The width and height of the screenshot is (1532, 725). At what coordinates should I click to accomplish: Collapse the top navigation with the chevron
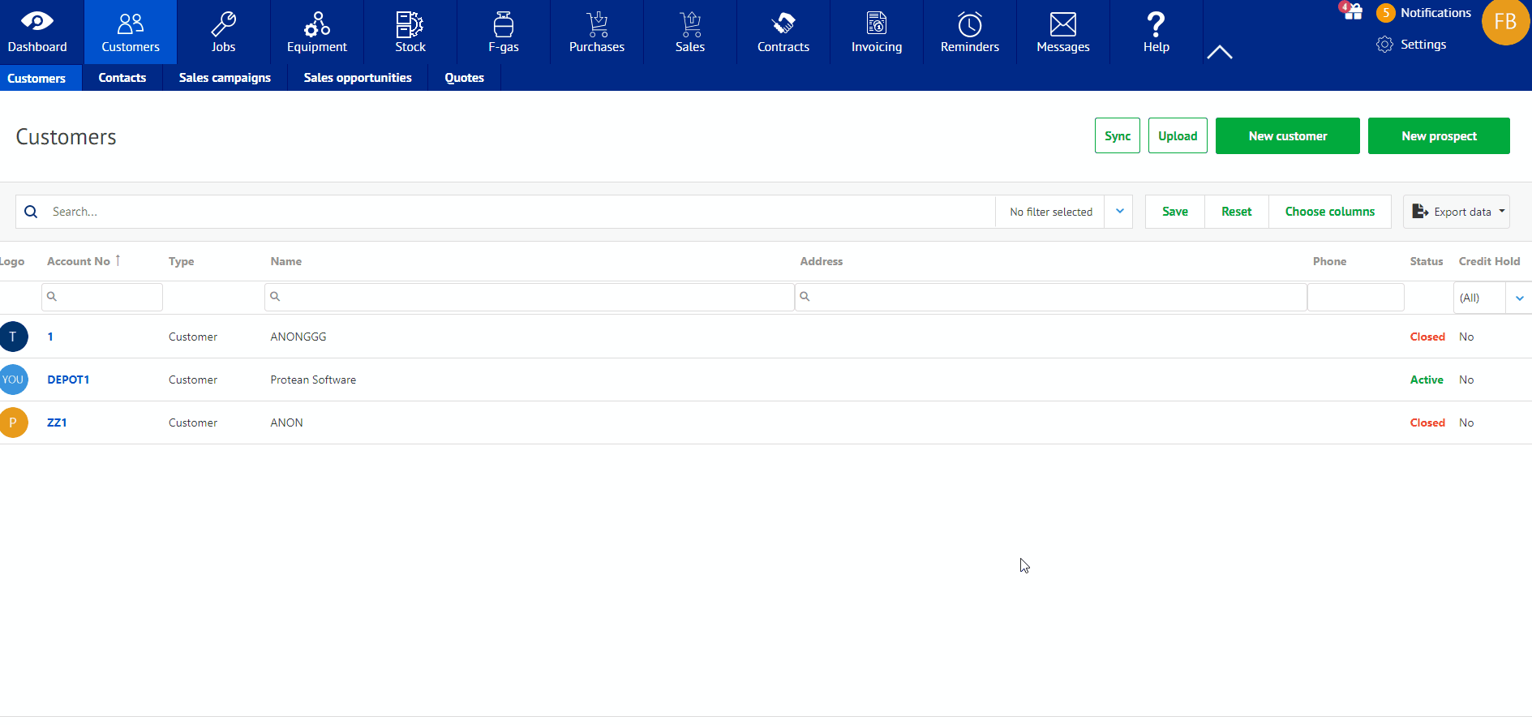pyautogui.click(x=1220, y=53)
